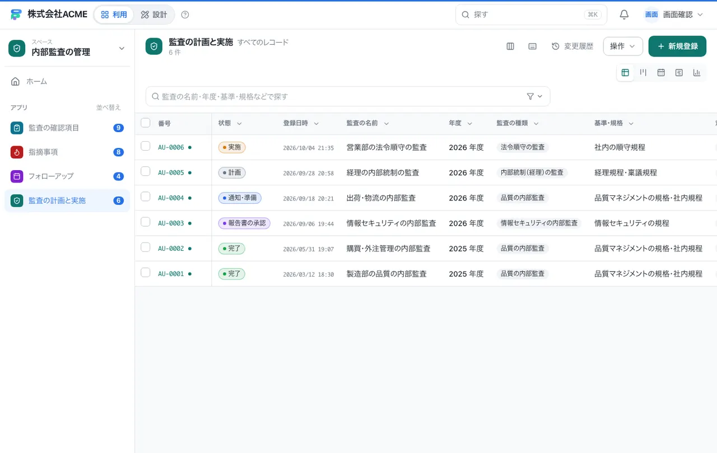Image resolution: width=717 pixels, height=453 pixels.
Task: Click the 新規登録 button
Action: click(x=677, y=46)
